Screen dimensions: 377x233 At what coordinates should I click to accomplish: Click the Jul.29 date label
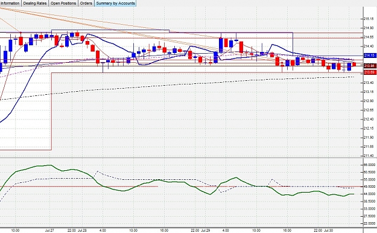[x=206, y=231]
